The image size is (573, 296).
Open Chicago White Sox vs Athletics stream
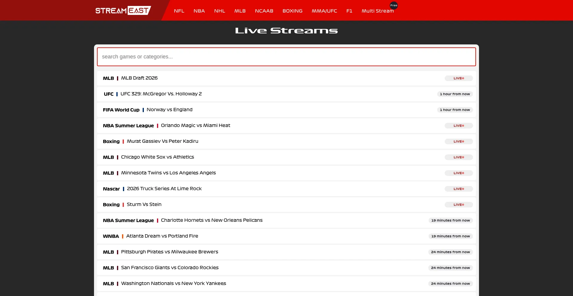pyautogui.click(x=286, y=157)
